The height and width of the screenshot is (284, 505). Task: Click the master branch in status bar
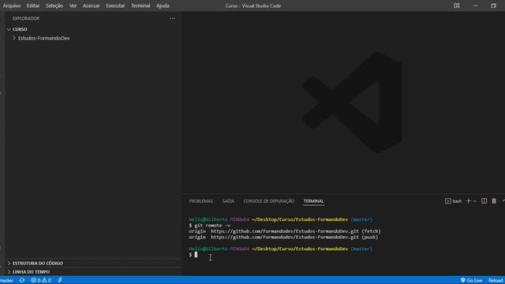coord(6,281)
